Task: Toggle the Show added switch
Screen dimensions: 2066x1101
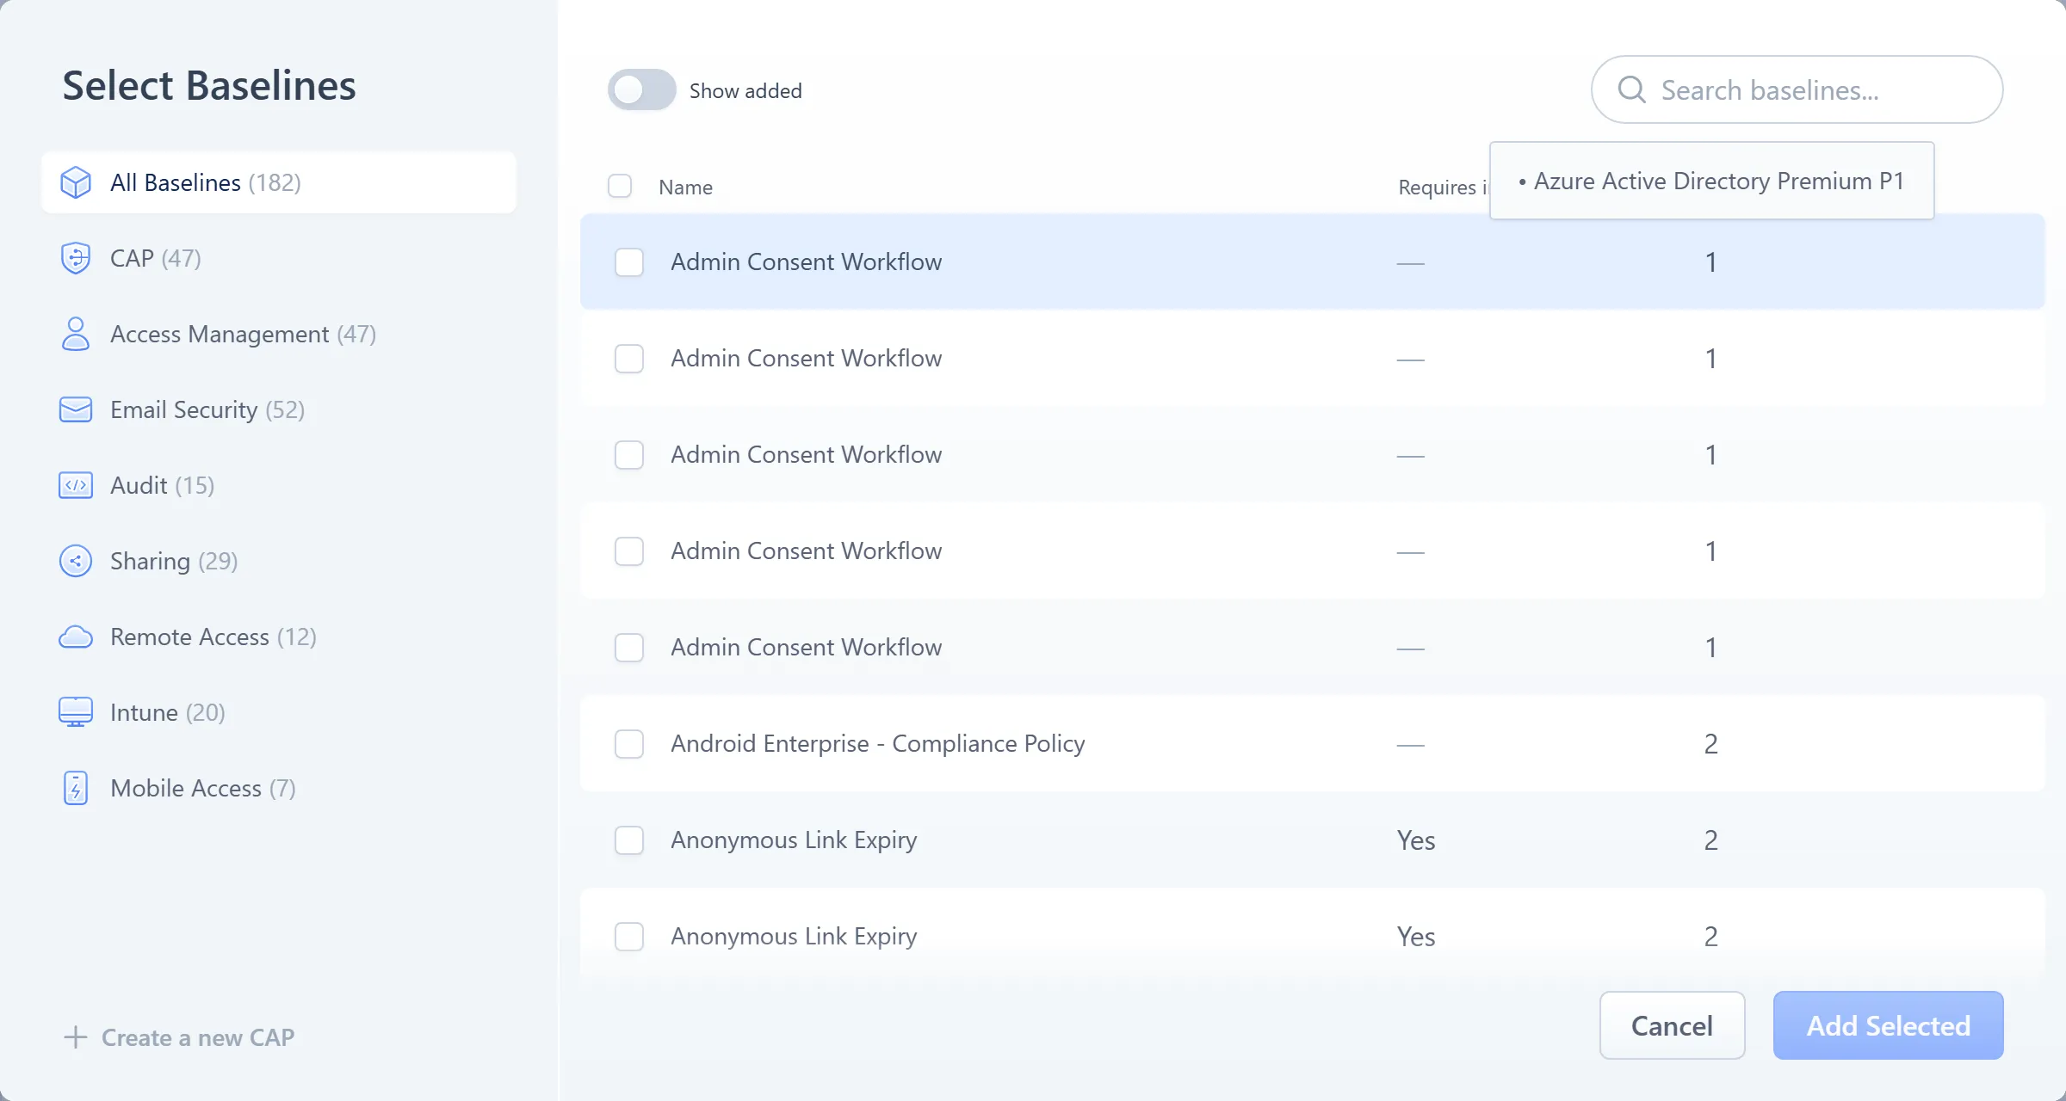Action: [x=641, y=89]
